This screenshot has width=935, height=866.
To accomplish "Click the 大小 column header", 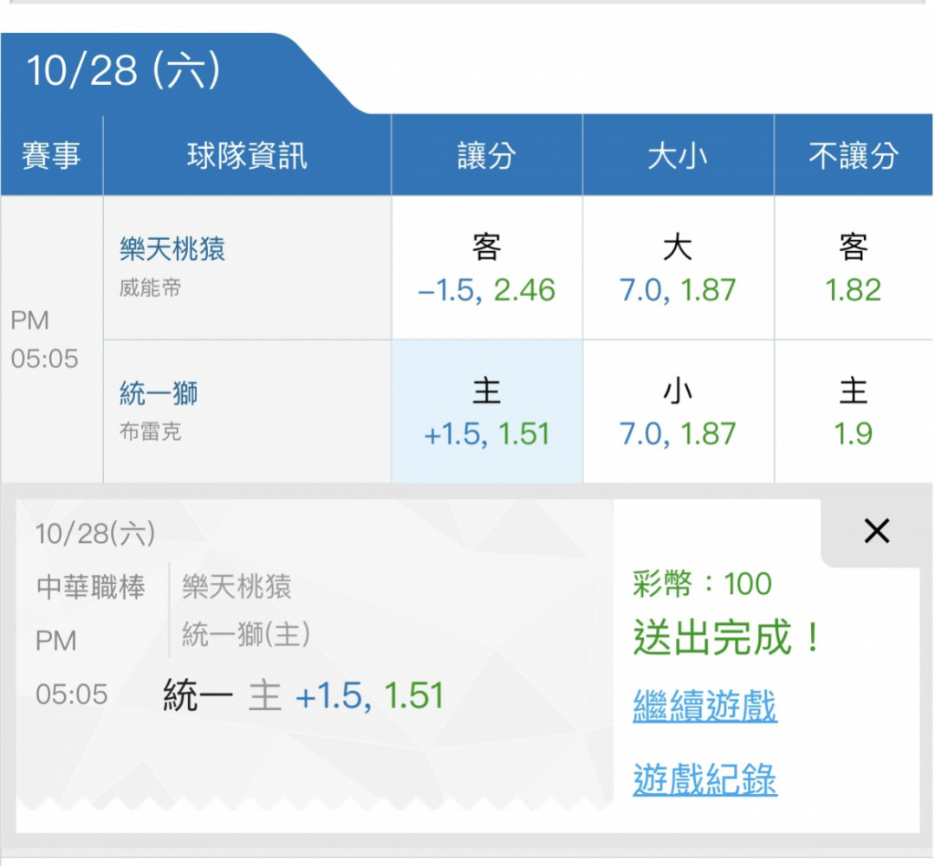I will [678, 155].
